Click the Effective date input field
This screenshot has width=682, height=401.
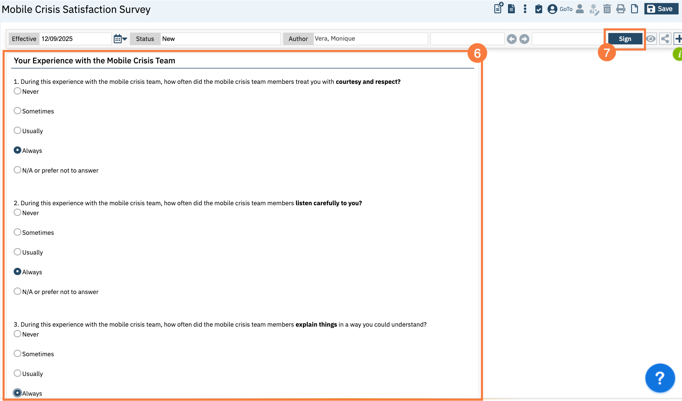[x=75, y=39]
